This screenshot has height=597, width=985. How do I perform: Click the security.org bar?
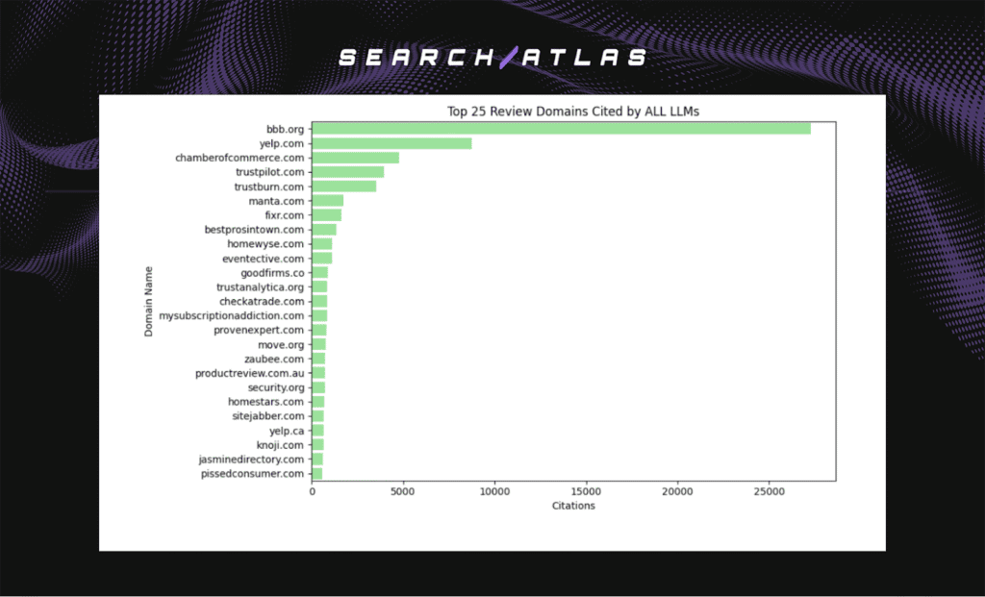click(317, 387)
